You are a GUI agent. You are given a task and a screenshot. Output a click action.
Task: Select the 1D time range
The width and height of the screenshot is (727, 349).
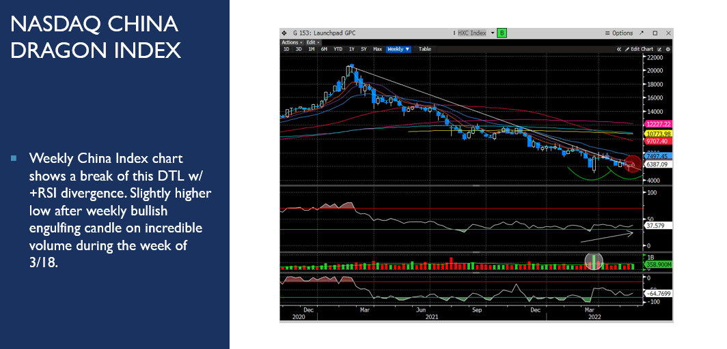(x=286, y=49)
